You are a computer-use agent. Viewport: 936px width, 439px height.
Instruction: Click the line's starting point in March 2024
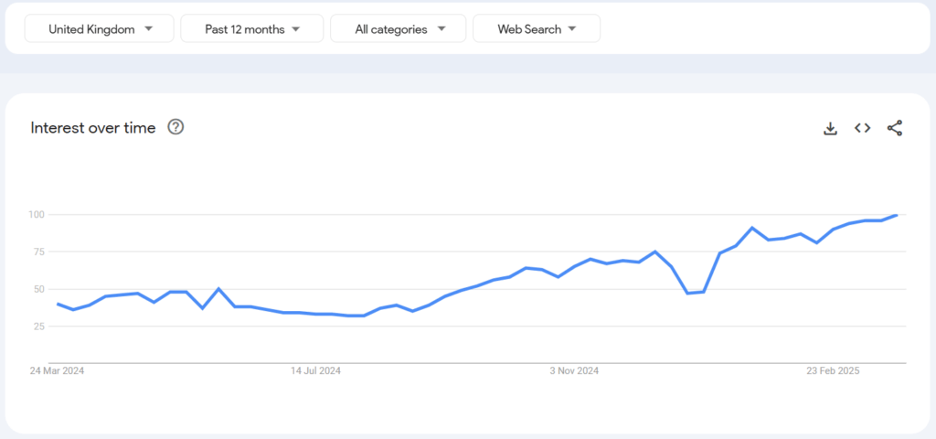pos(58,304)
